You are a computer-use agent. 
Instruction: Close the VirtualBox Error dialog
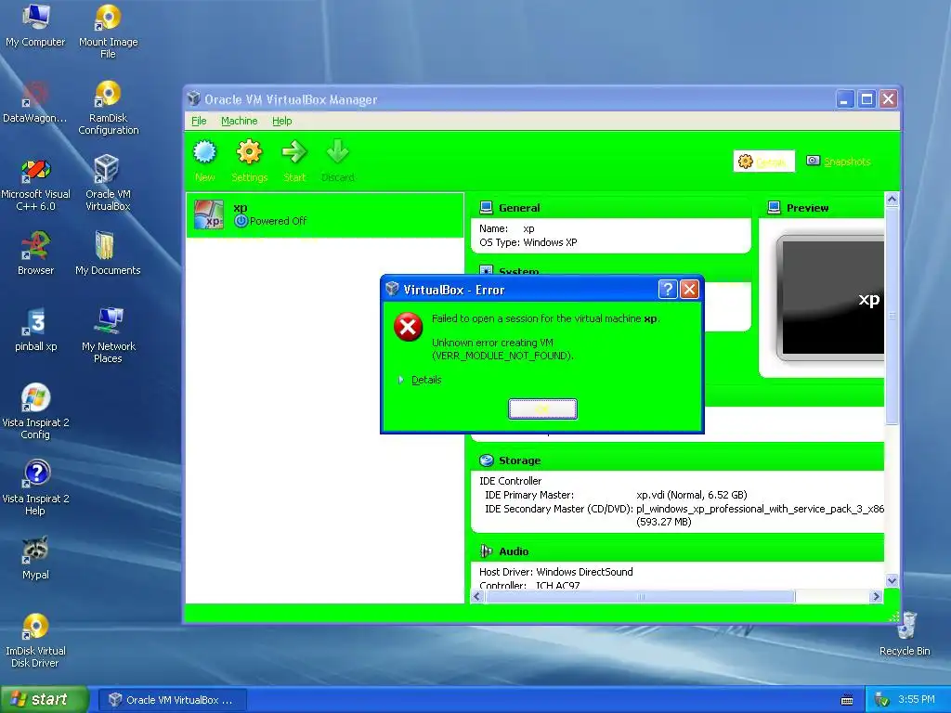coord(689,290)
